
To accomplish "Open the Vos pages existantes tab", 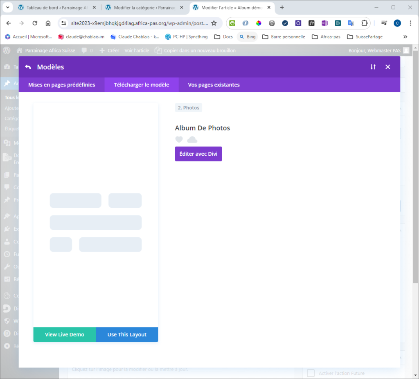I will (214, 85).
